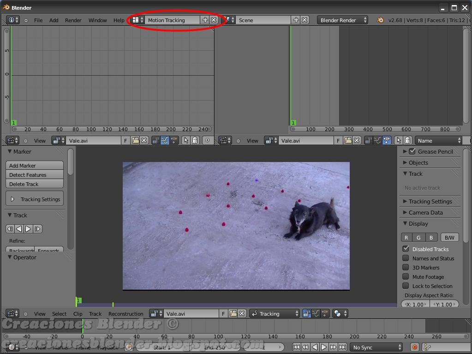
Task: Open the Render menu
Action: (72, 20)
